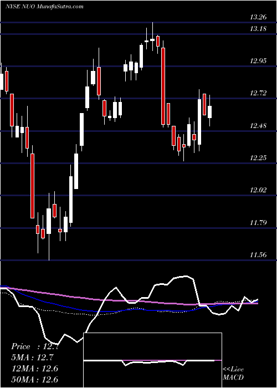Select the 50MA : 12.6 readout

click(35, 380)
